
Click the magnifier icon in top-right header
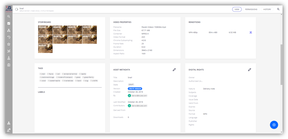click(x=278, y=9)
